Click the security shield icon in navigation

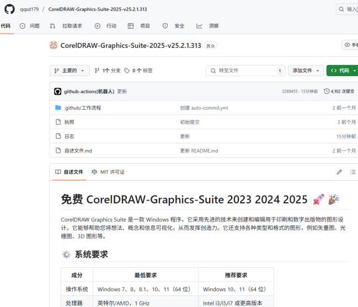click(x=165, y=26)
